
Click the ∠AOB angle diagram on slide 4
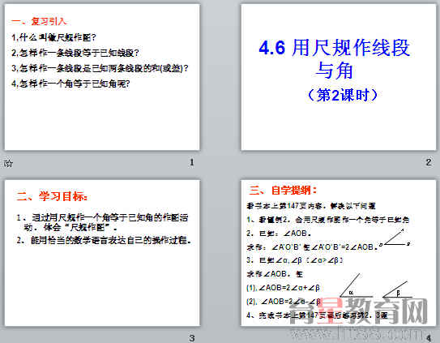[x=395, y=238]
